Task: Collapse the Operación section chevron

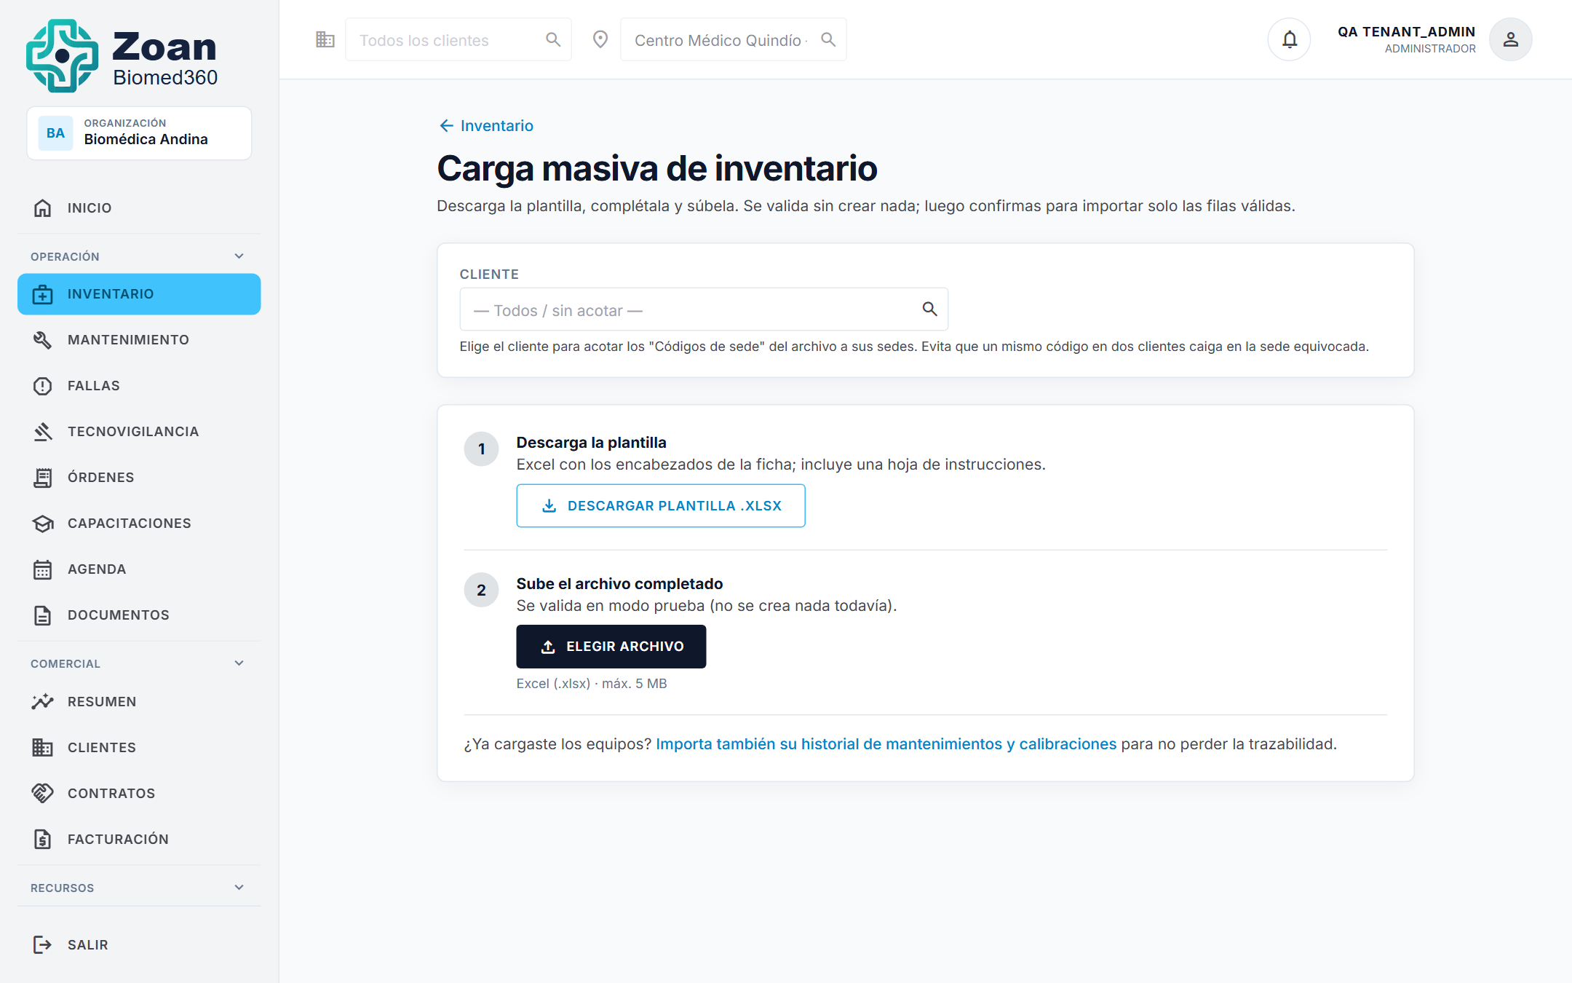Action: click(x=239, y=256)
